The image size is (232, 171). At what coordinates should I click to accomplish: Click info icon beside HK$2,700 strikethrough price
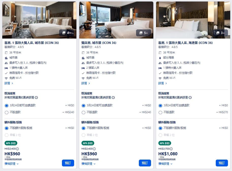[x=171, y=149]
